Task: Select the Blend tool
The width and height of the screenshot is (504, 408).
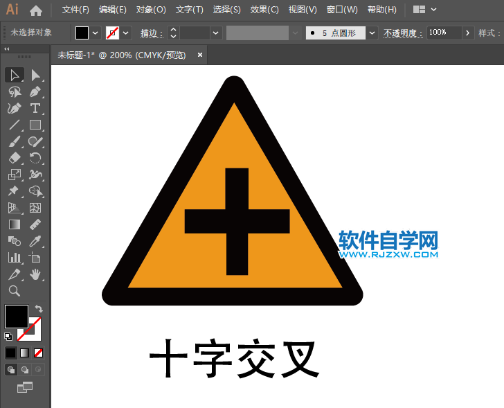Action: [15, 241]
